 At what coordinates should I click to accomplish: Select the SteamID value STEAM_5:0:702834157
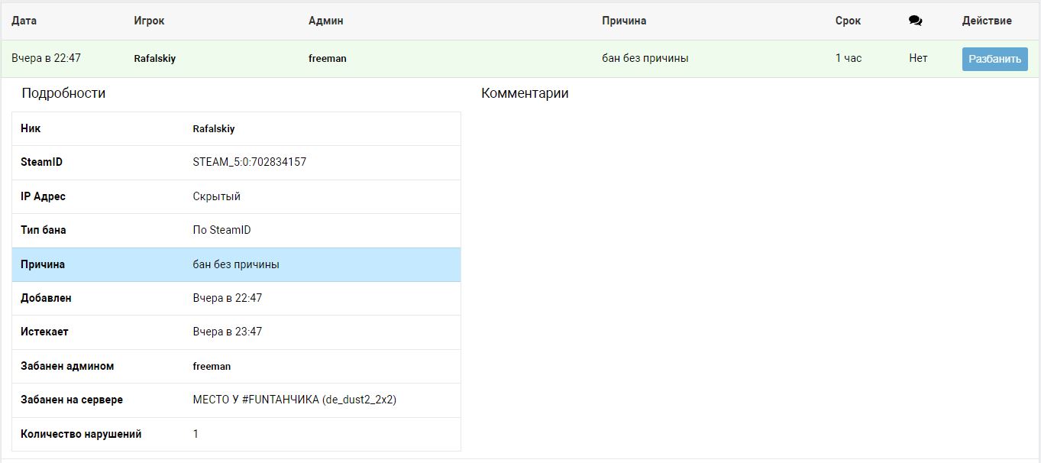(249, 162)
